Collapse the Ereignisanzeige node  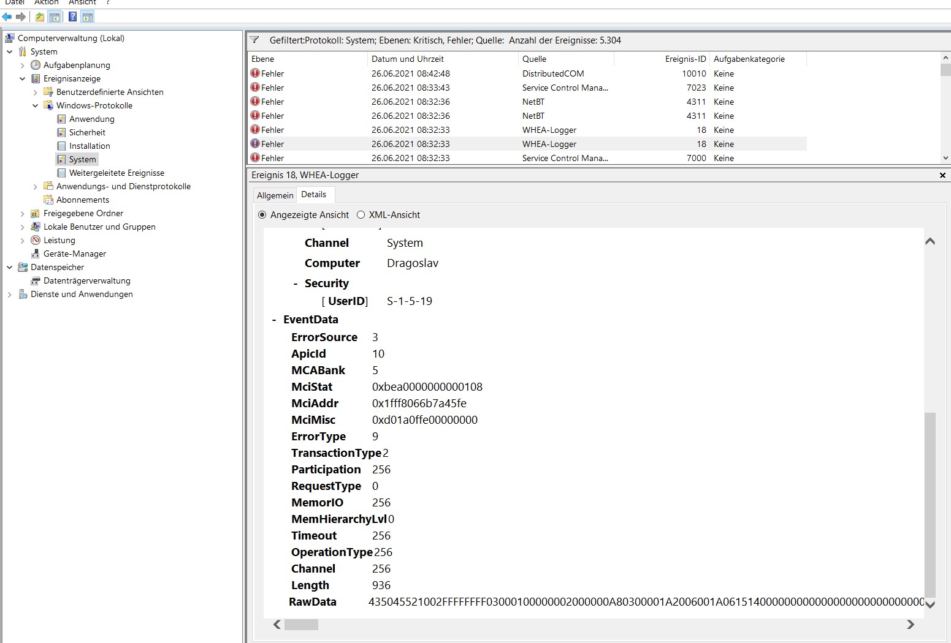(x=22, y=78)
